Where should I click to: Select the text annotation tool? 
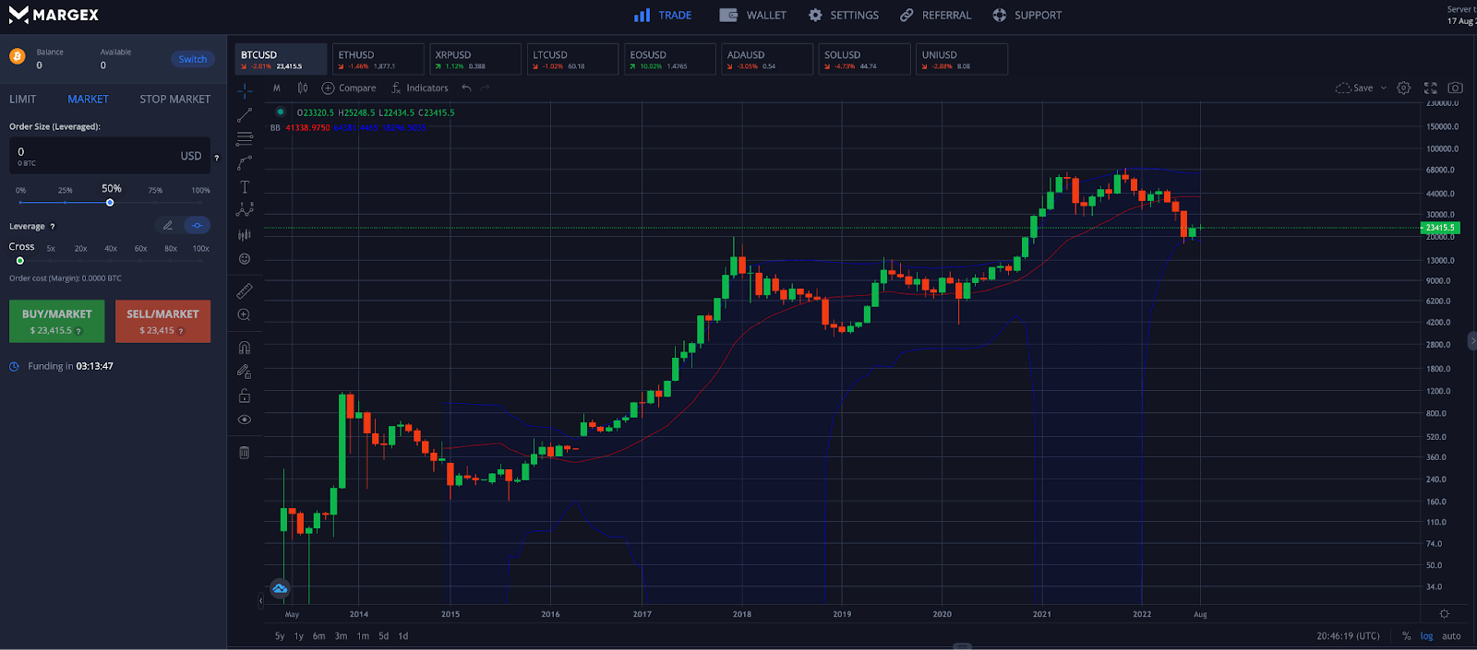[245, 187]
